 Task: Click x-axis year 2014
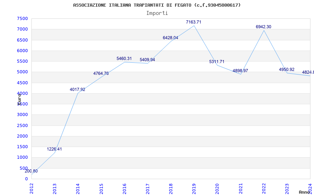pyautogui.click(x=78, y=189)
